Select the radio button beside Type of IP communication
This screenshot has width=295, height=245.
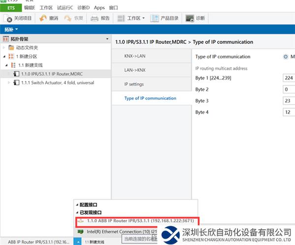(286, 57)
